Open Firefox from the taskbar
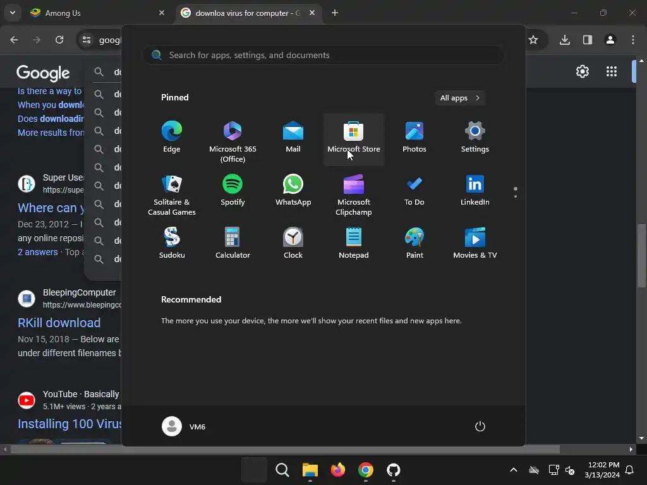647x485 pixels. click(x=337, y=470)
